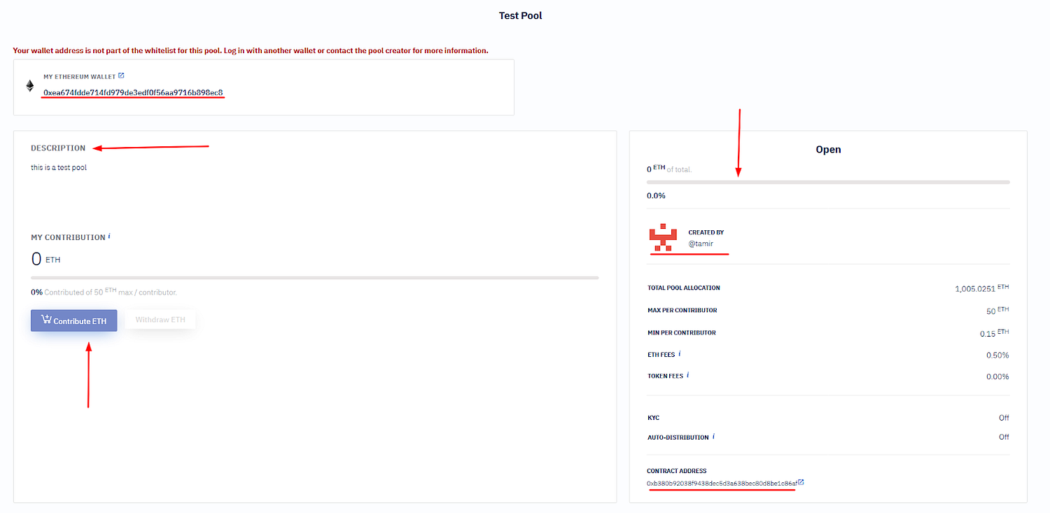This screenshot has height=513, width=1050.
Task: Click the Min Per Contributor value 0.15 ETH
Action: (x=995, y=333)
